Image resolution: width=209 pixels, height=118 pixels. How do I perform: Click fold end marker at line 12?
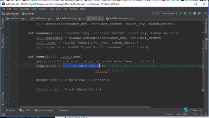tap(18, 47)
